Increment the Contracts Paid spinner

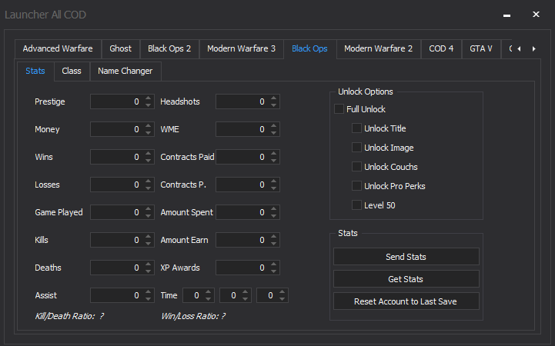click(273, 153)
